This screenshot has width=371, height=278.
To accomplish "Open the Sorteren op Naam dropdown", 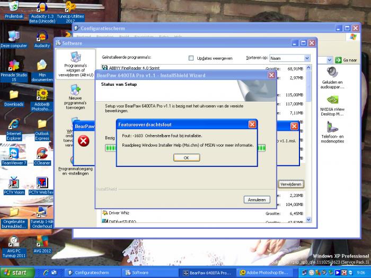I will [x=290, y=58].
